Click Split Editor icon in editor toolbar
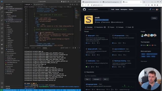This screenshot has width=162, height=91. click(x=77, y=5)
